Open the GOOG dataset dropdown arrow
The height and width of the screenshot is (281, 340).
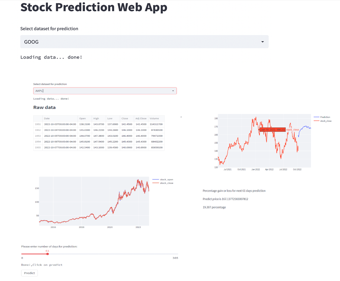[262, 42]
